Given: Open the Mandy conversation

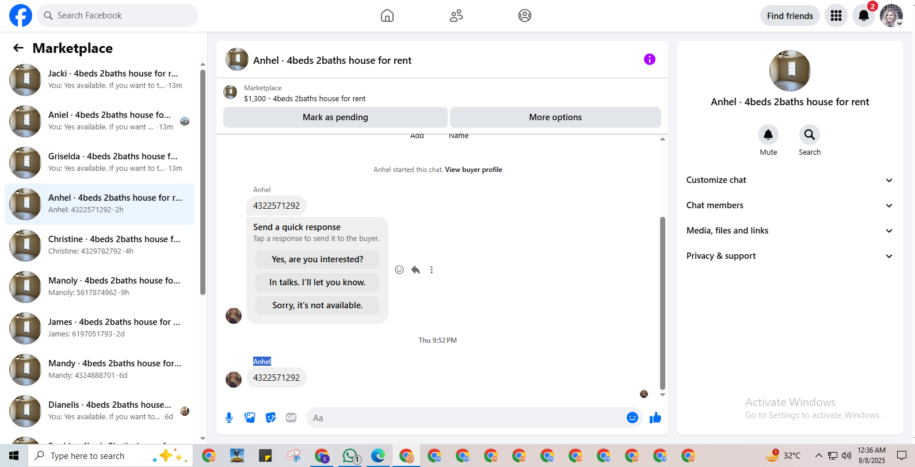Looking at the screenshot, I should (99, 370).
